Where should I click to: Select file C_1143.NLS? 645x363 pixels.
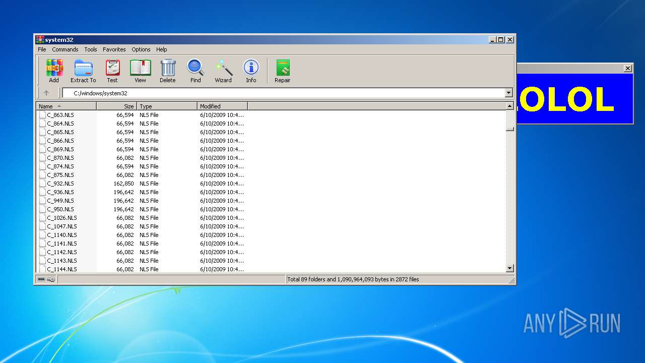tap(62, 261)
